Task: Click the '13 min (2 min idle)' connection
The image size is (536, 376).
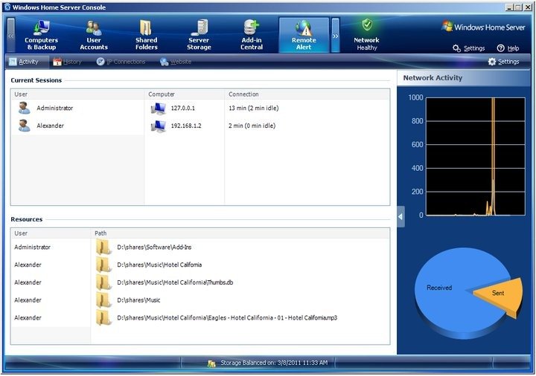Action: (x=254, y=108)
